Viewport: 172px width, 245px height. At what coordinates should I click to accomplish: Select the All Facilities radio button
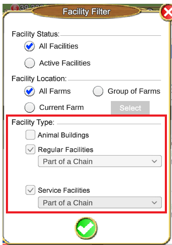[30, 46]
